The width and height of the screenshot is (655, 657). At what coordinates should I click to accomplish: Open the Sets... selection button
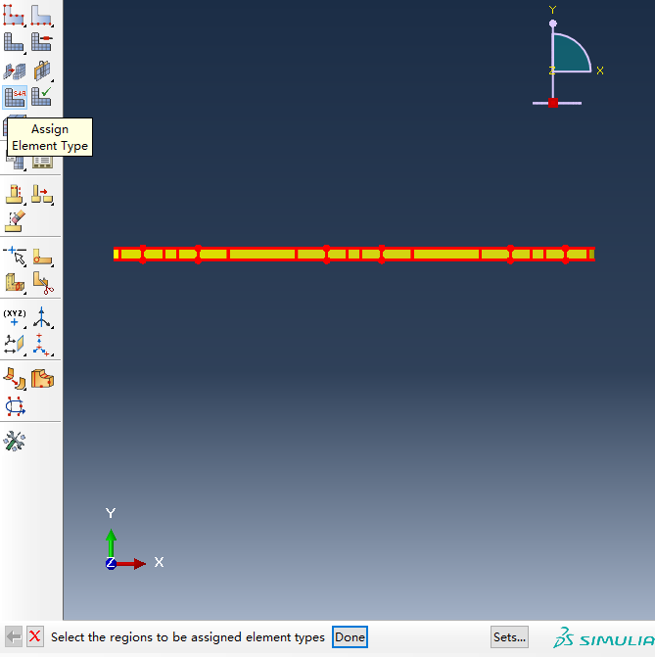tap(509, 636)
